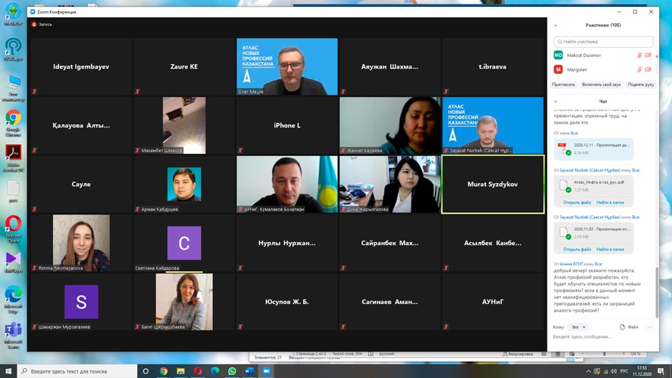The width and height of the screenshot is (672, 378).
Task: Click the Opera icon in the taskbar
Action: click(x=198, y=371)
